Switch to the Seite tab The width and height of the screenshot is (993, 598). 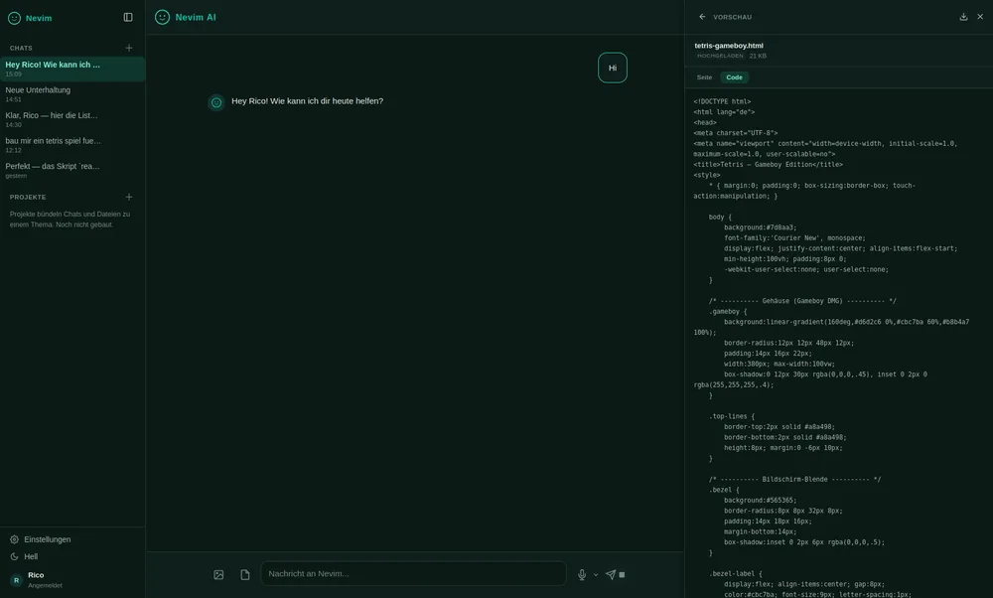pos(704,77)
